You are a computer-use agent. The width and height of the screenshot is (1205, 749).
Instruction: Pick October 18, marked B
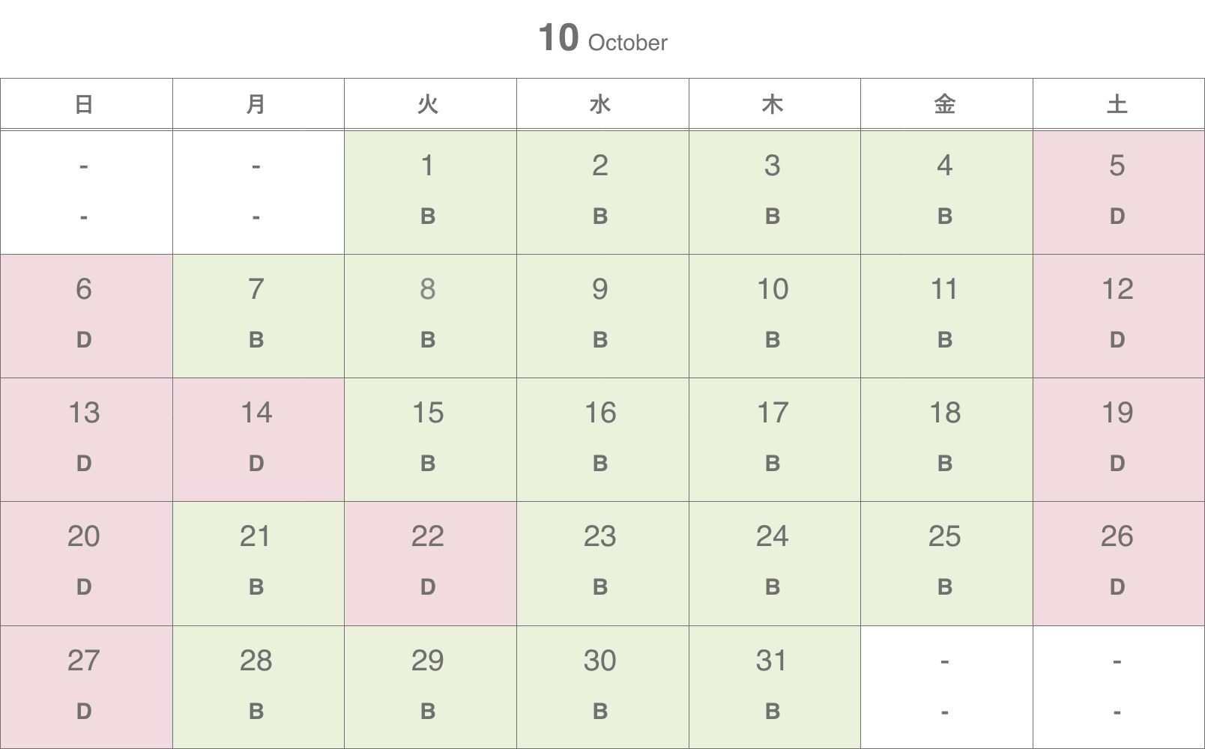946,440
